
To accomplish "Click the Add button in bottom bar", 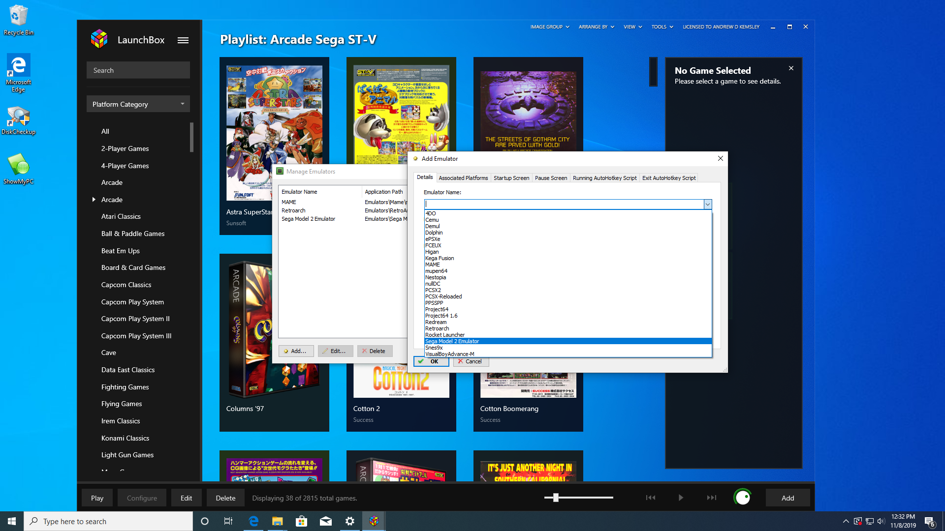I will coord(787,498).
